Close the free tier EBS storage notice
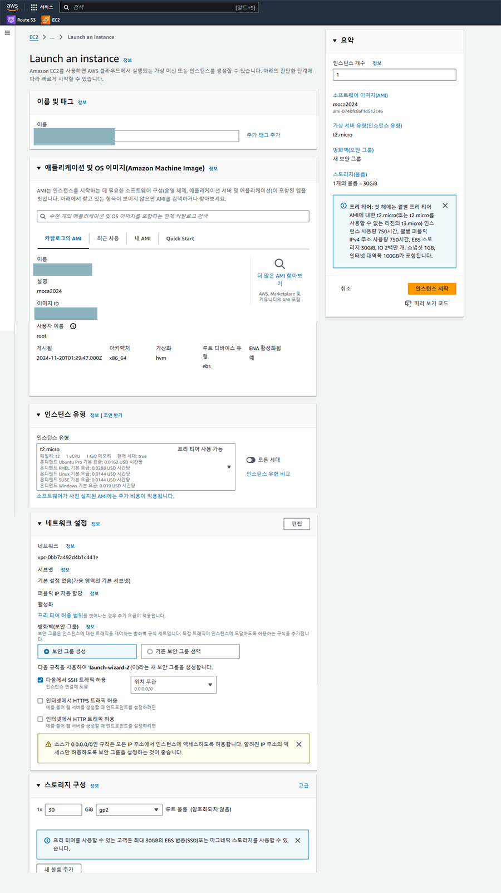Viewport: 501px width, 893px height. pos(298,841)
